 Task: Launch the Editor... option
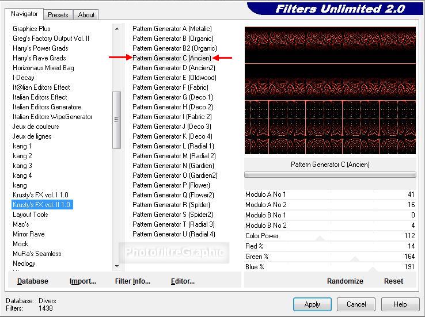click(183, 281)
